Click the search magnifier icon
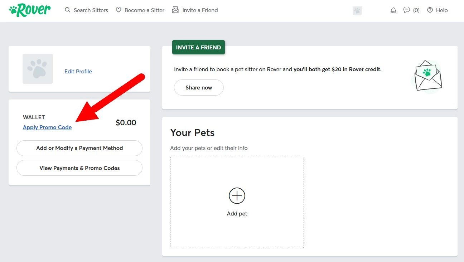 67,10
